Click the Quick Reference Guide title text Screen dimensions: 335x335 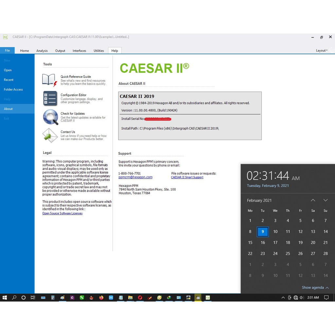coord(76,77)
